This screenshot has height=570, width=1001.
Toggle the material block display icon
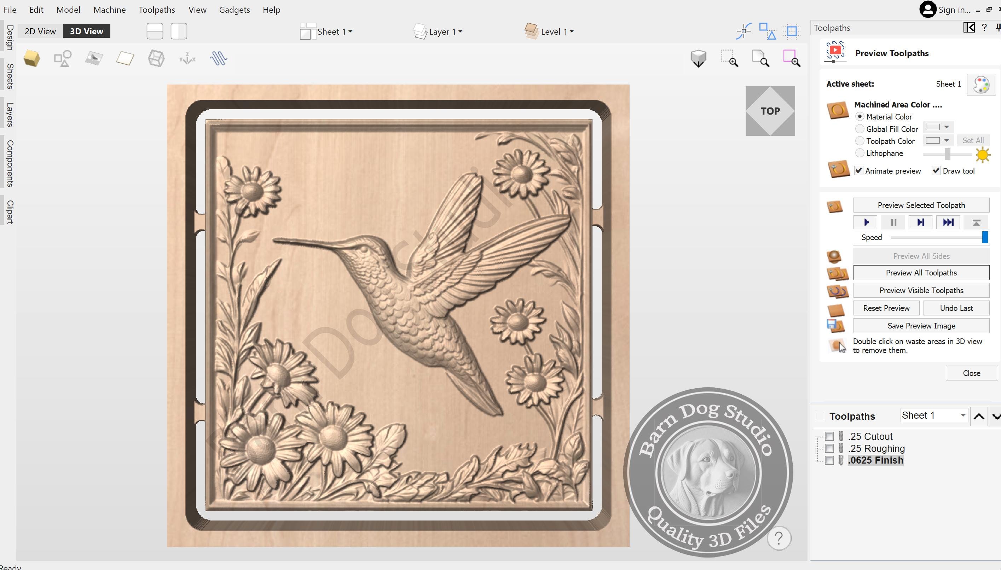click(x=32, y=58)
